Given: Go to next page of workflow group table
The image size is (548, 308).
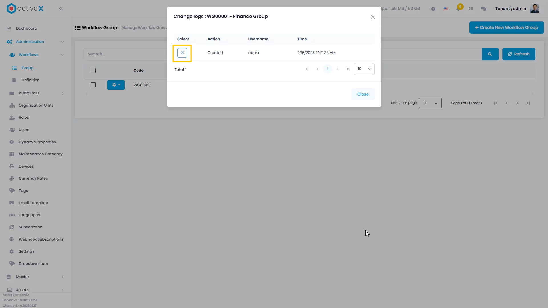Looking at the screenshot, I should pyautogui.click(x=517, y=103).
